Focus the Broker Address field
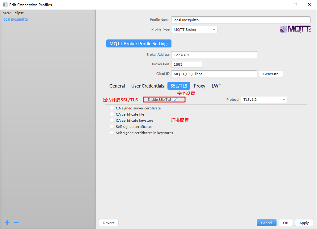The image size is (317, 229). (x=214, y=55)
